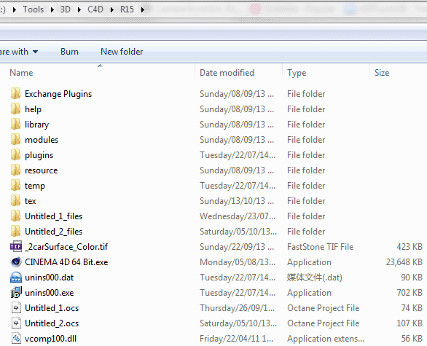The height and width of the screenshot is (346, 427).
Task: Select the modules folder name
Action: (x=42, y=140)
